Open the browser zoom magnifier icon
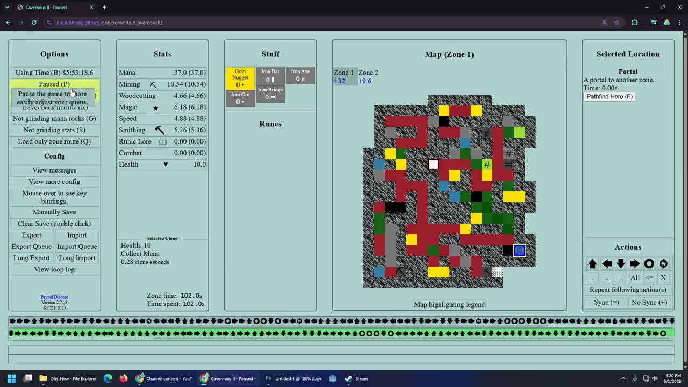This screenshot has width=688, height=387. tap(605, 23)
